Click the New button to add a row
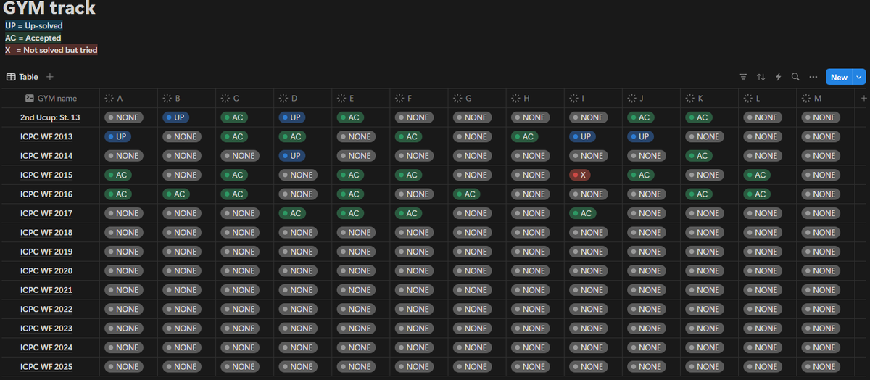 click(x=839, y=77)
